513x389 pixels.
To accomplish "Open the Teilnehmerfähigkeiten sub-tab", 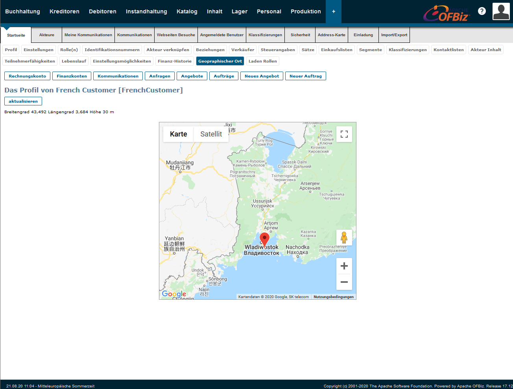I will click(x=30, y=61).
